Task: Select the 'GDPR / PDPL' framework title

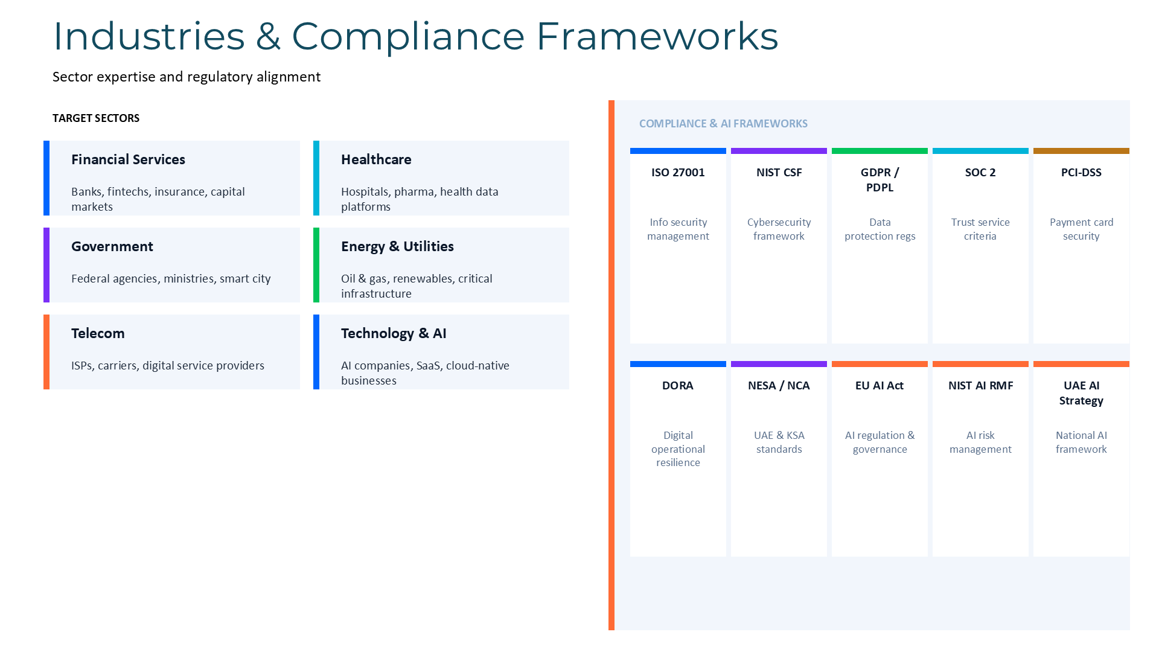Action: pos(880,180)
